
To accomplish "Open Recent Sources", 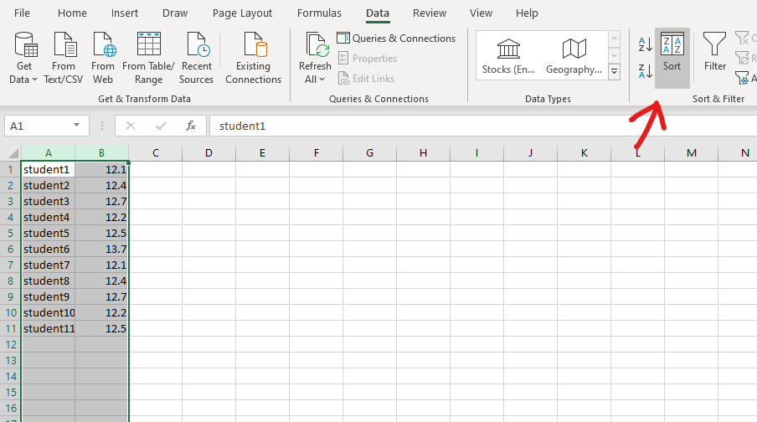I will click(196, 57).
